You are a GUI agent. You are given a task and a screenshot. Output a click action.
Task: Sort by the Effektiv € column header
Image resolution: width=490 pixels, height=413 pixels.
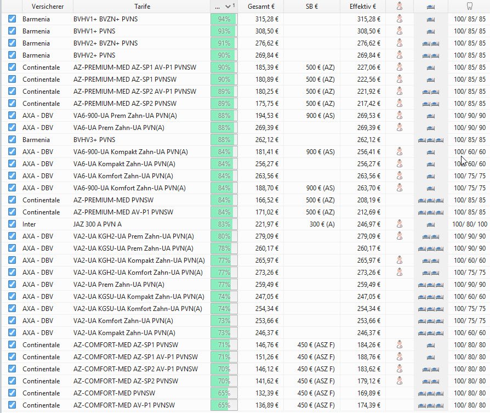pos(362,6)
